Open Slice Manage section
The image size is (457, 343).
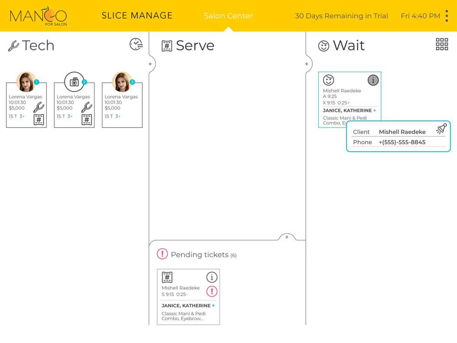[137, 16]
